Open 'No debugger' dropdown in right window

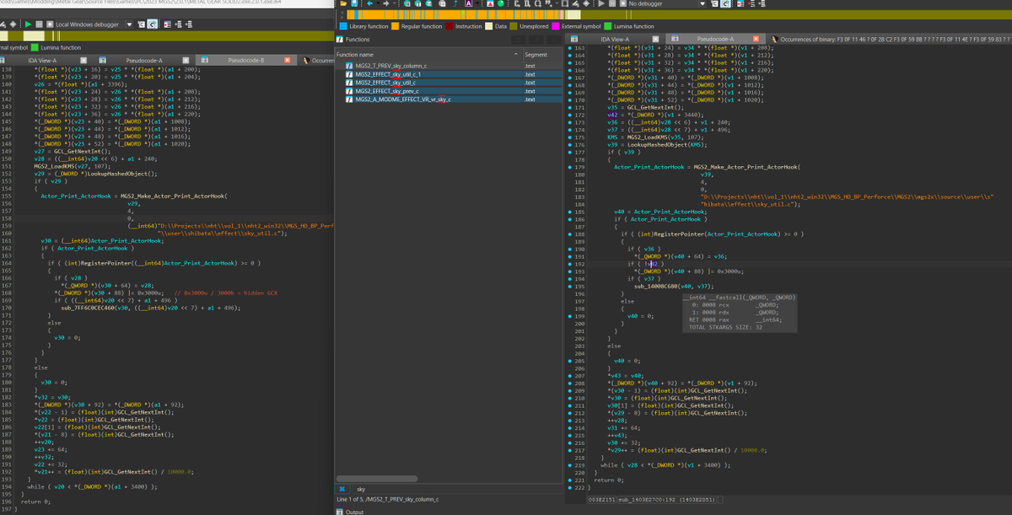tap(702, 4)
